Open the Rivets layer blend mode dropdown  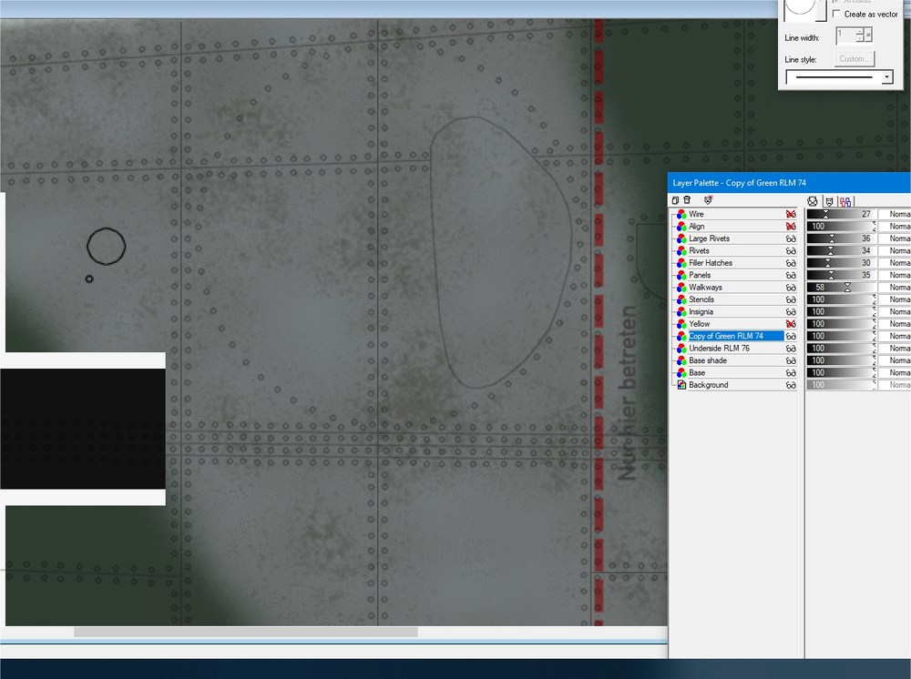[895, 250]
